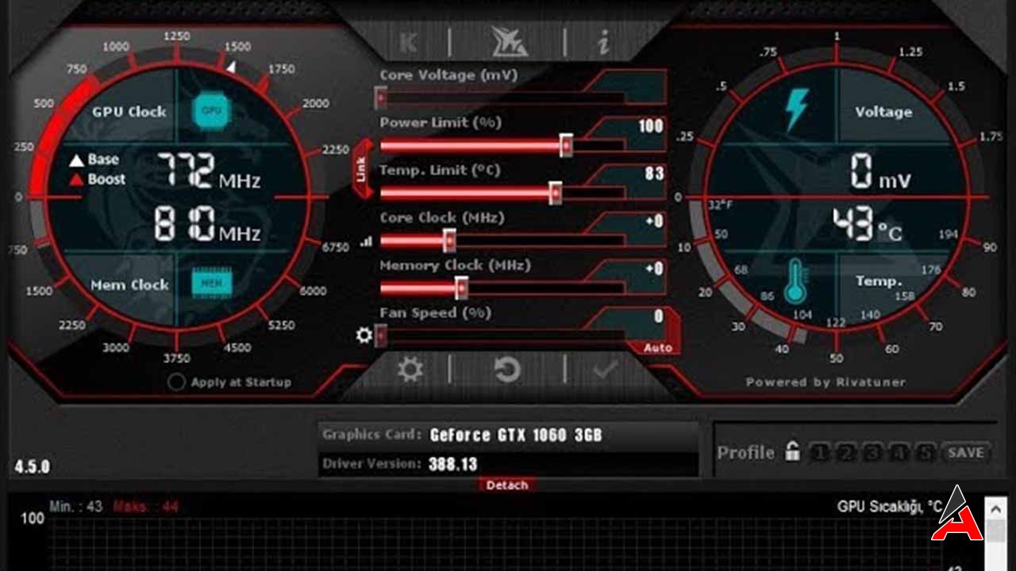The image size is (1016, 571).
Task: Select profile slot 4
Action: coord(899,453)
